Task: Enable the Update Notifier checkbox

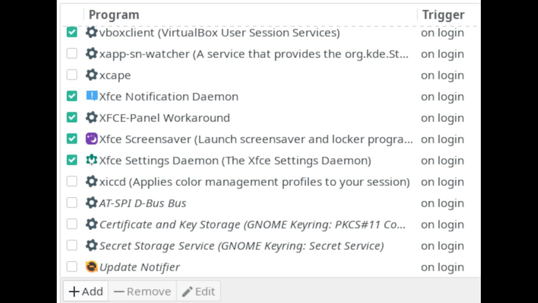Action: [72, 267]
